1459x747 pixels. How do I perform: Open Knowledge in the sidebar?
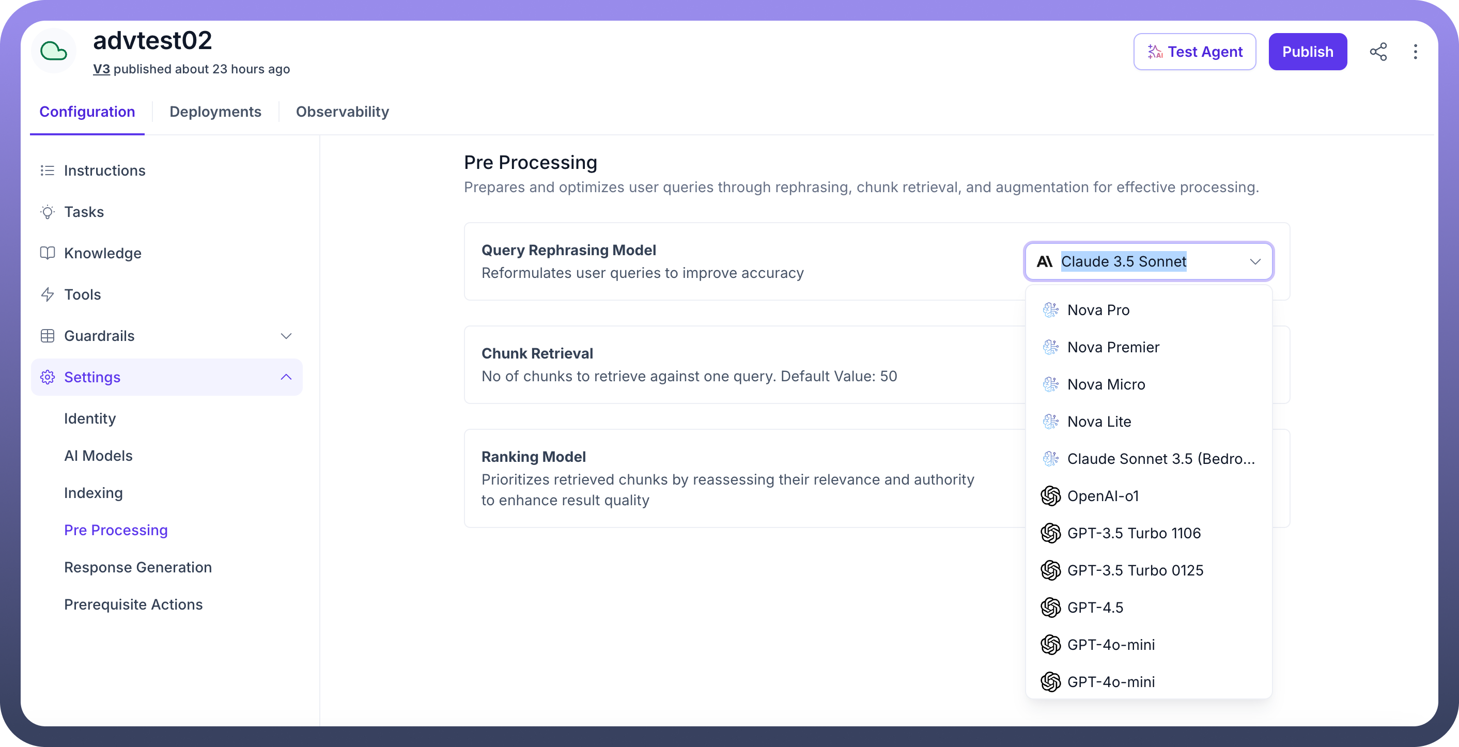click(x=167, y=253)
